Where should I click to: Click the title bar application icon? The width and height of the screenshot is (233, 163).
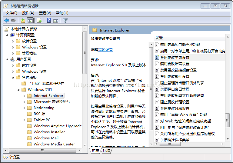pyautogui.click(x=6, y=6)
